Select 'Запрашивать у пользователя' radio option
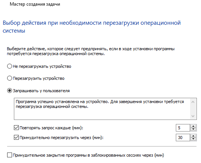201x163 pixels. [9, 91]
